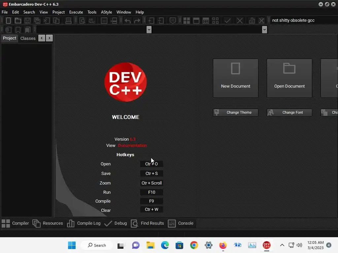Click the F10 Run hotkey box
Image resolution: width=338 pixels, height=253 pixels.
tap(152, 192)
